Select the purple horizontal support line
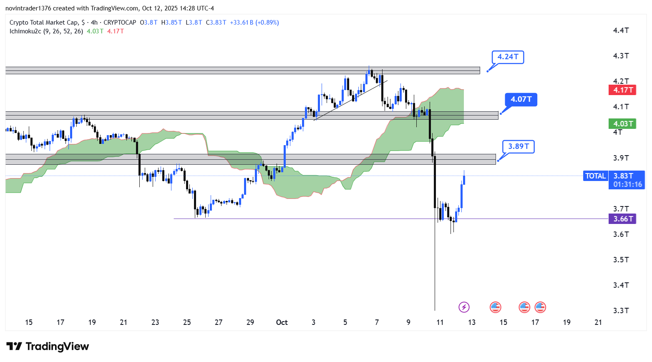Screen dimensions: 652x362 [334, 219]
